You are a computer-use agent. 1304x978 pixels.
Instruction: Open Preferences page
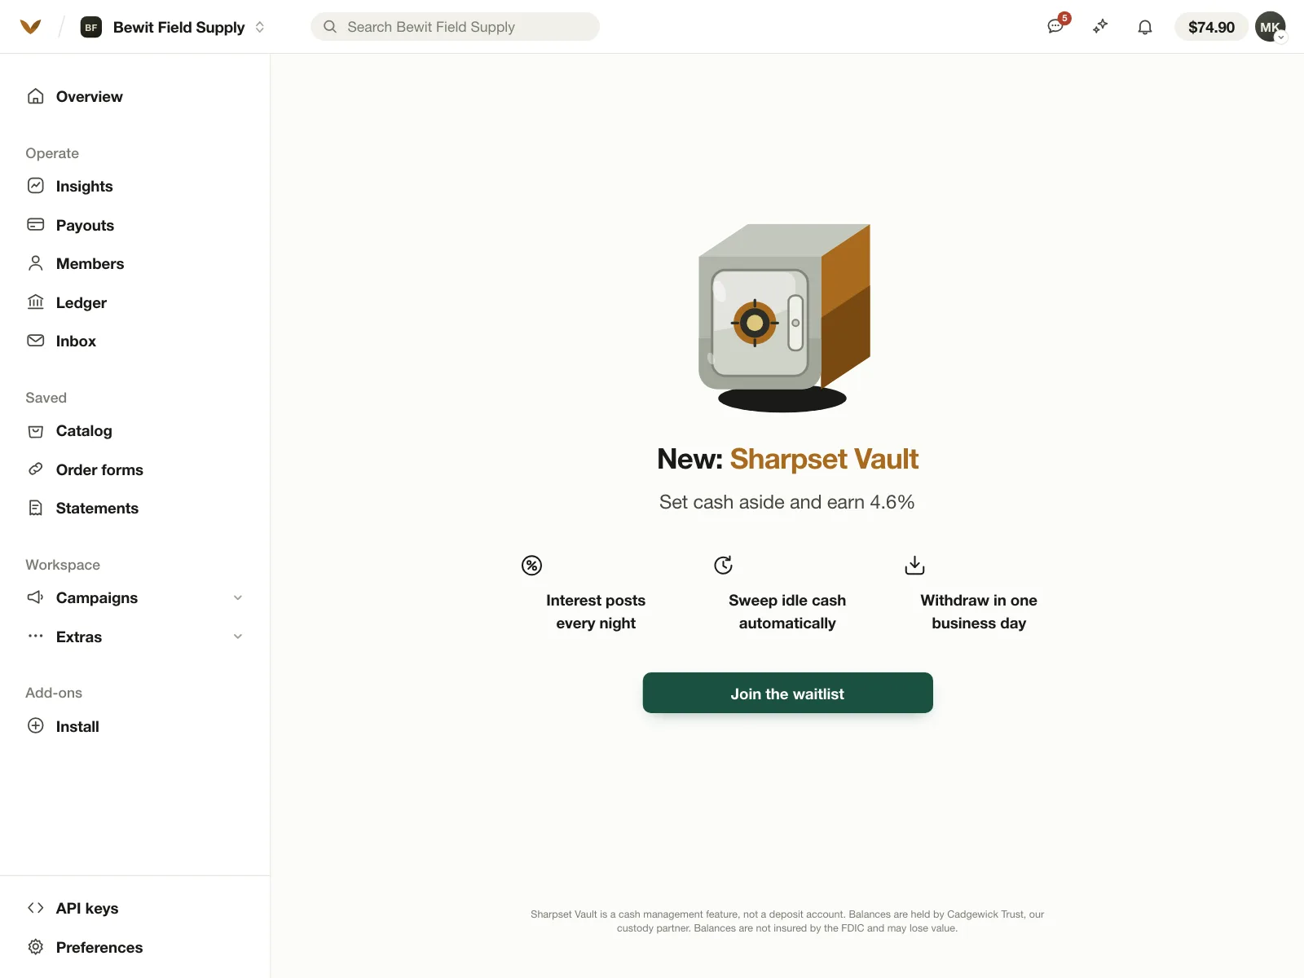(99, 947)
